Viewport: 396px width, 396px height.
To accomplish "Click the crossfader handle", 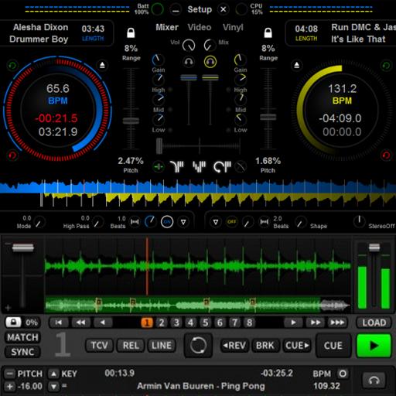I will pyautogui.click(x=159, y=146).
